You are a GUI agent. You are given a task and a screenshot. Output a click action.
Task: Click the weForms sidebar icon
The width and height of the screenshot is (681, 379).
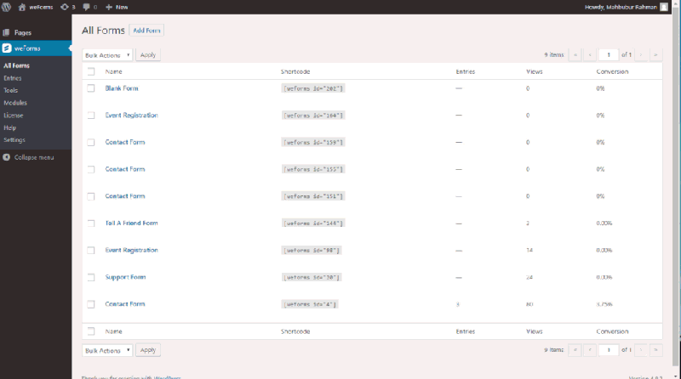(7, 48)
